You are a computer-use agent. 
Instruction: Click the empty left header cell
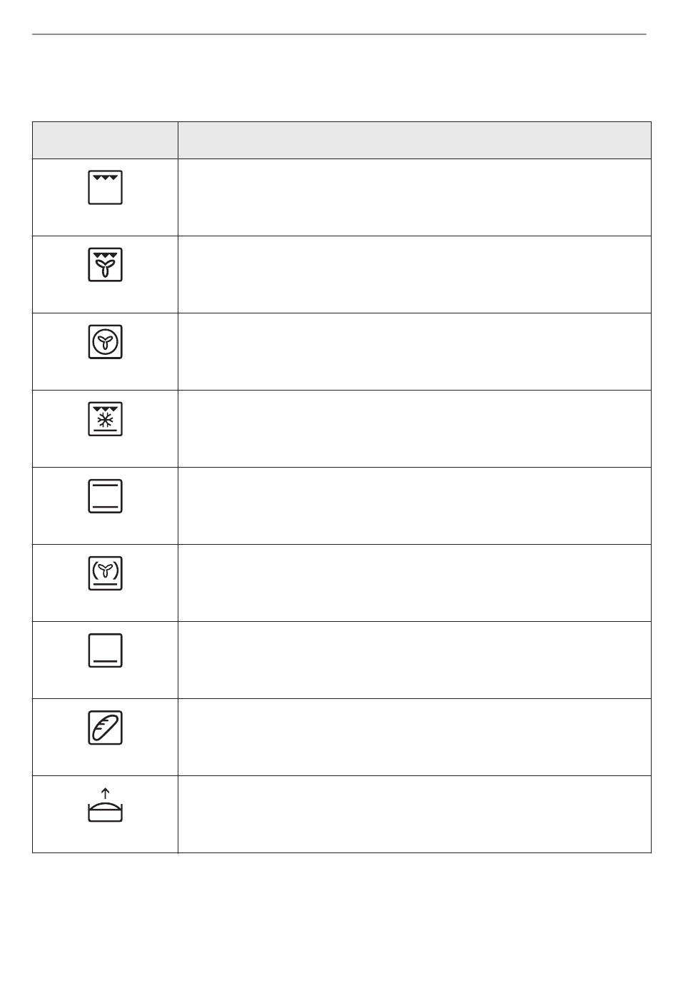coord(105,140)
